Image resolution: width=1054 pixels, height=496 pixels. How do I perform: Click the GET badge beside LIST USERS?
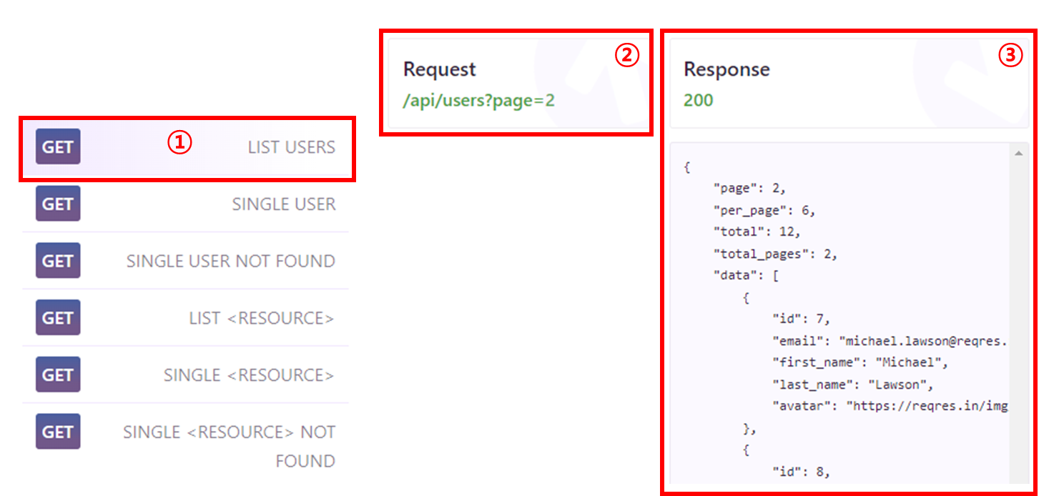pyautogui.click(x=58, y=147)
